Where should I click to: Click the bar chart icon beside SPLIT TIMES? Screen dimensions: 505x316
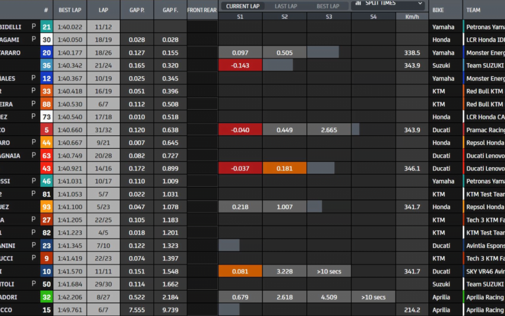point(358,3)
